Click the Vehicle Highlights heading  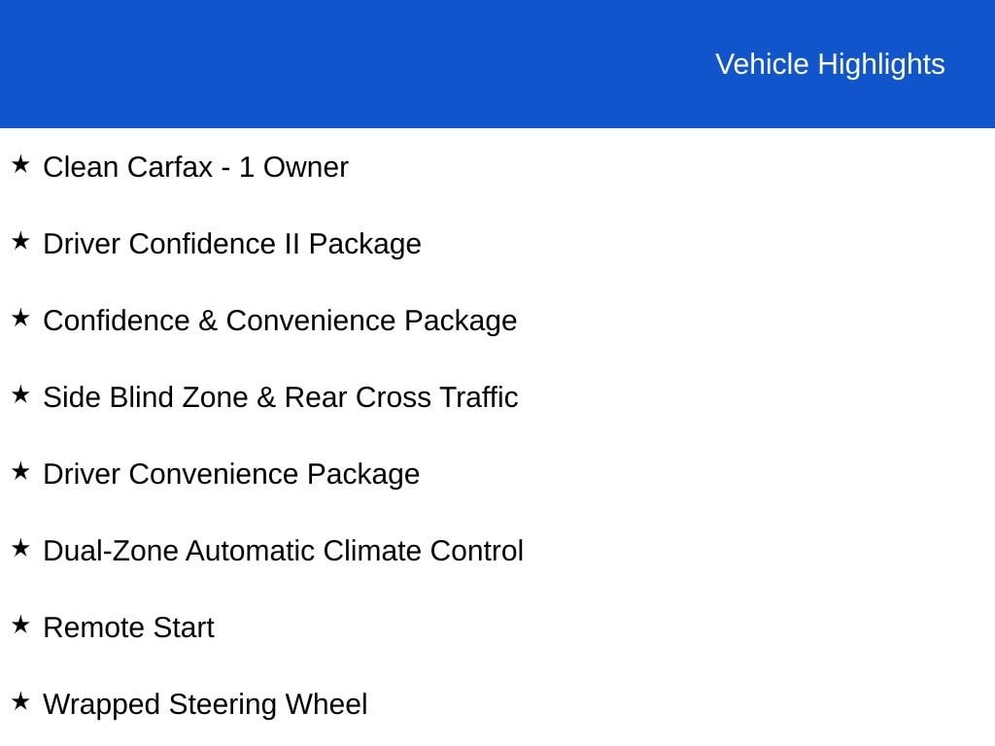830,65
